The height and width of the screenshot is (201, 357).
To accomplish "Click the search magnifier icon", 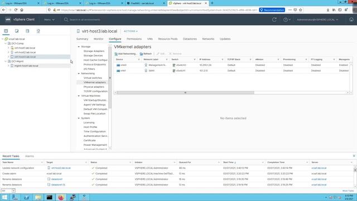I will (x=66, y=20).
